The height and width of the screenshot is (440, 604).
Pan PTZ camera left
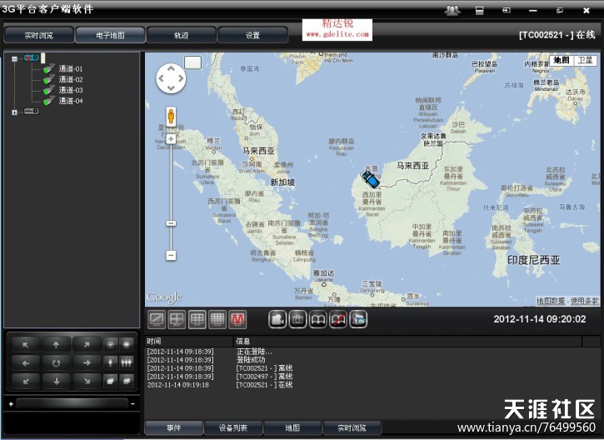tap(26, 363)
